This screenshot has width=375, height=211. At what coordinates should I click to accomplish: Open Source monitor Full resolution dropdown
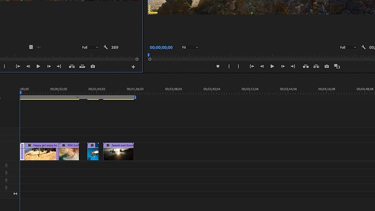coord(90,48)
